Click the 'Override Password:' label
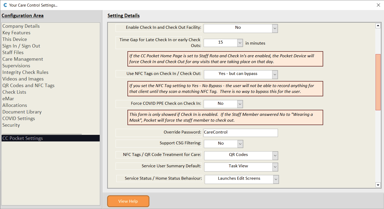 point(182,132)
